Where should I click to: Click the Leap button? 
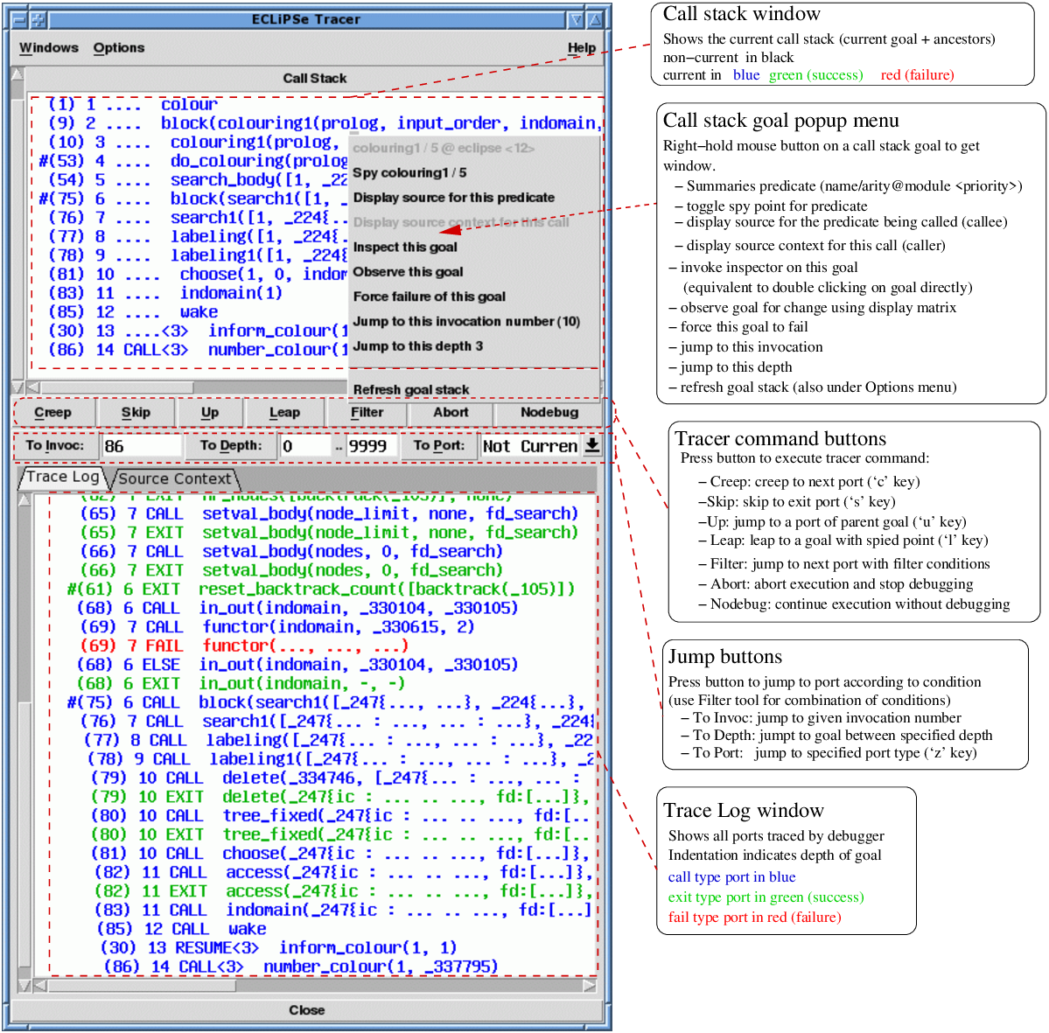[x=284, y=413]
